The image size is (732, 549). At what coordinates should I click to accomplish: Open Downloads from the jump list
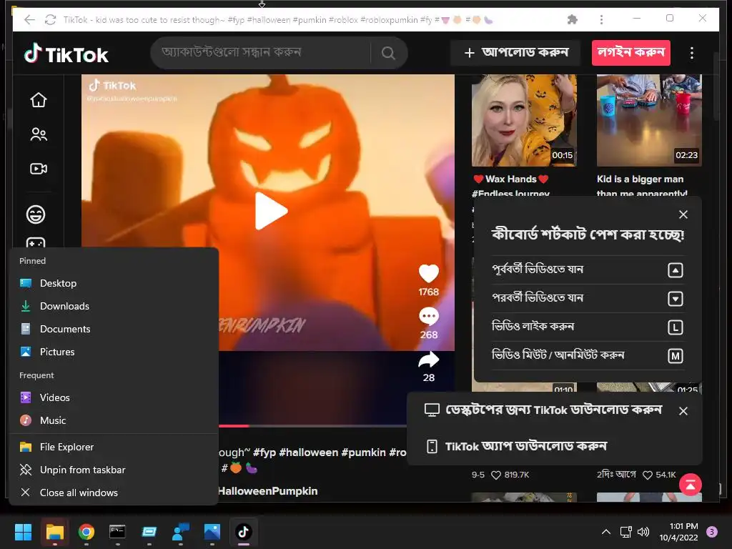pyautogui.click(x=114, y=306)
